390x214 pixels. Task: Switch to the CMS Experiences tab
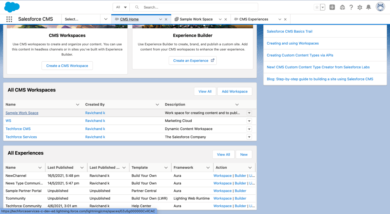254,19
